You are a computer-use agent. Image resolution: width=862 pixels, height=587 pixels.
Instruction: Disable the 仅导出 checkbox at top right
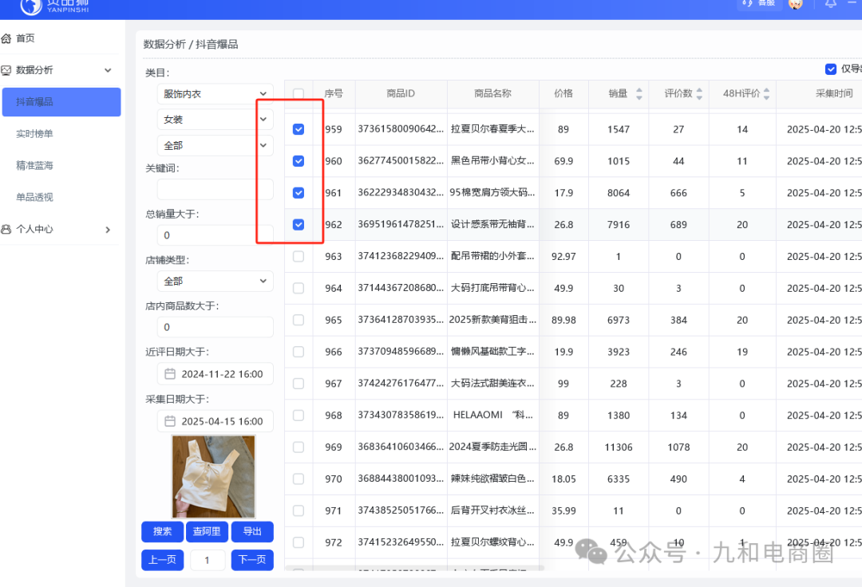(x=830, y=69)
